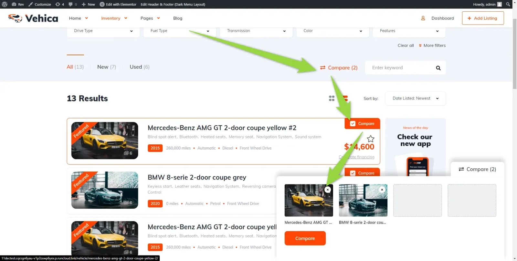Expand the Transmission filter

256,31
